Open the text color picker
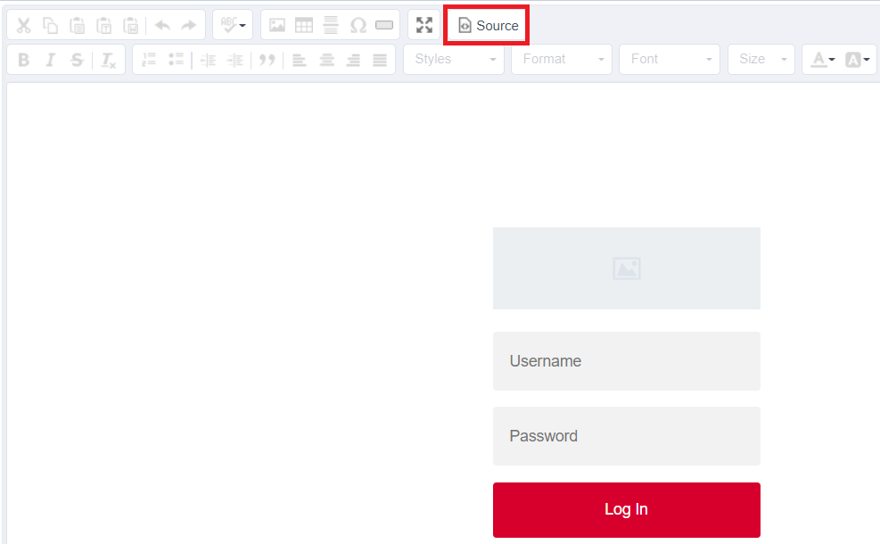This screenshot has height=544, width=880. pyautogui.click(x=823, y=59)
